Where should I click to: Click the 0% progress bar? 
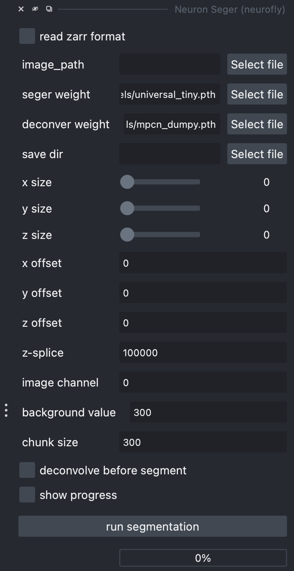coord(203,558)
